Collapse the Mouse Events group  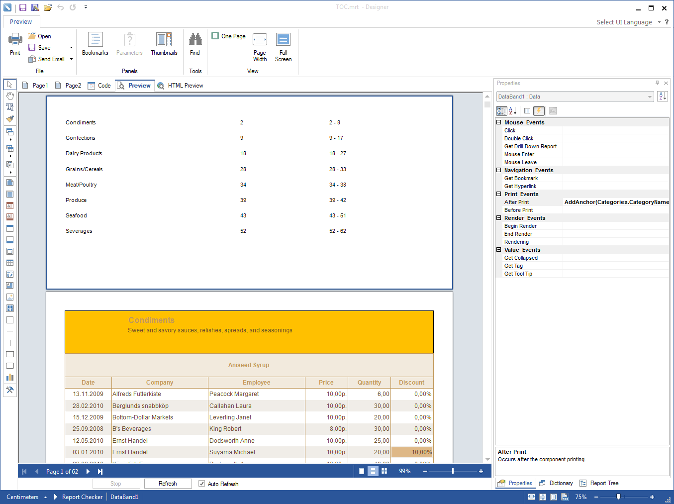click(x=499, y=122)
